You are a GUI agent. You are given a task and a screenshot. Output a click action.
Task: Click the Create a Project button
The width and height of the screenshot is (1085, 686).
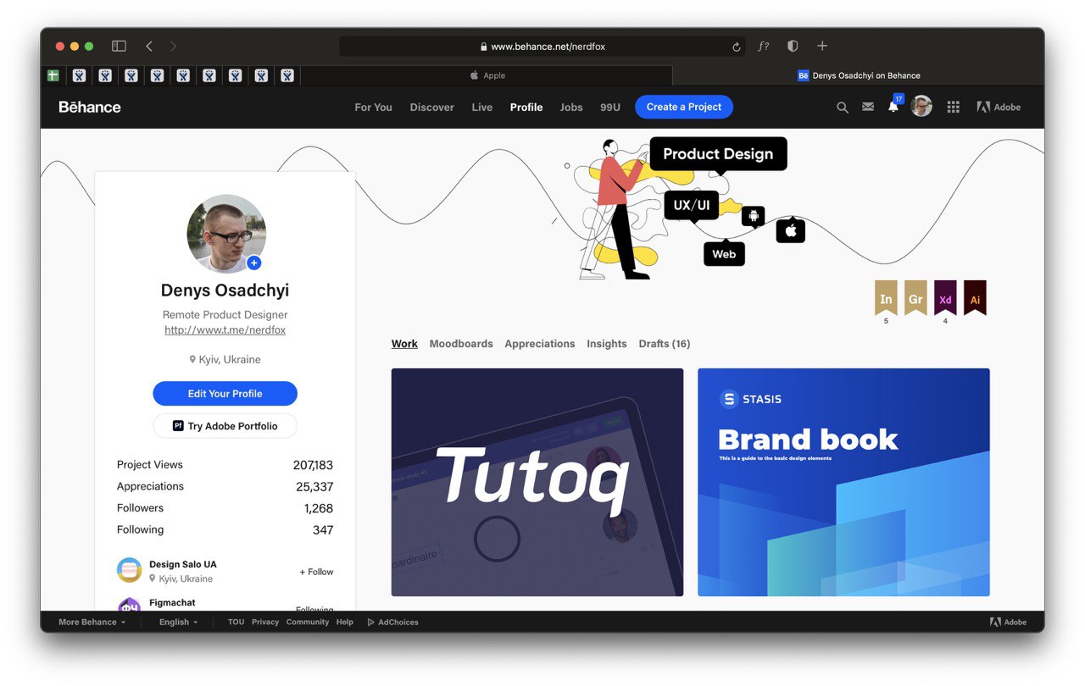[x=684, y=107]
